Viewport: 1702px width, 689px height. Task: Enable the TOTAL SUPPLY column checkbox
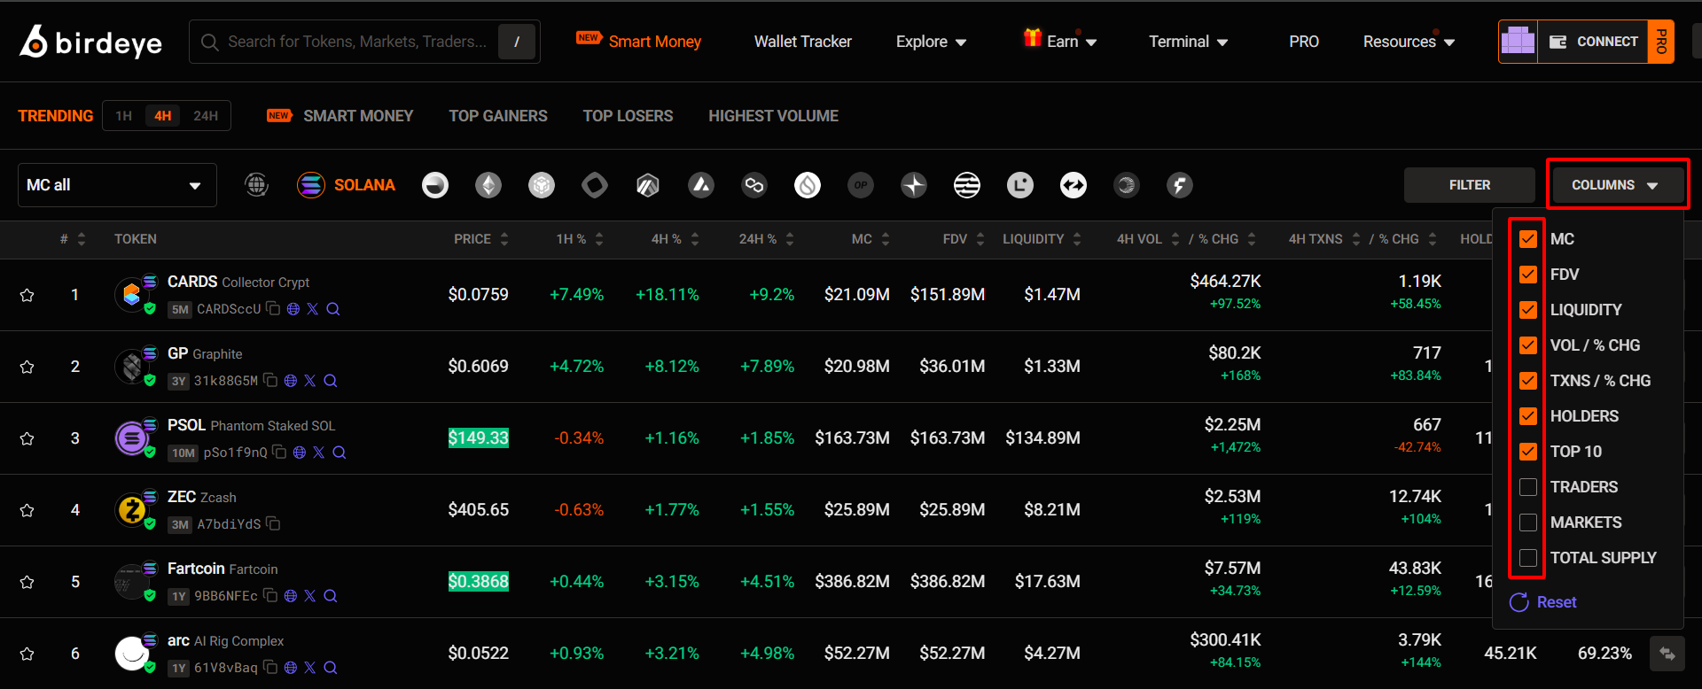coord(1528,558)
